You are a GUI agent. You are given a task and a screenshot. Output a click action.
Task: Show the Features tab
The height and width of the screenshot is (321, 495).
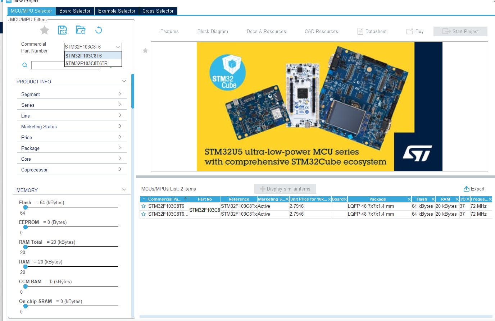(x=169, y=32)
